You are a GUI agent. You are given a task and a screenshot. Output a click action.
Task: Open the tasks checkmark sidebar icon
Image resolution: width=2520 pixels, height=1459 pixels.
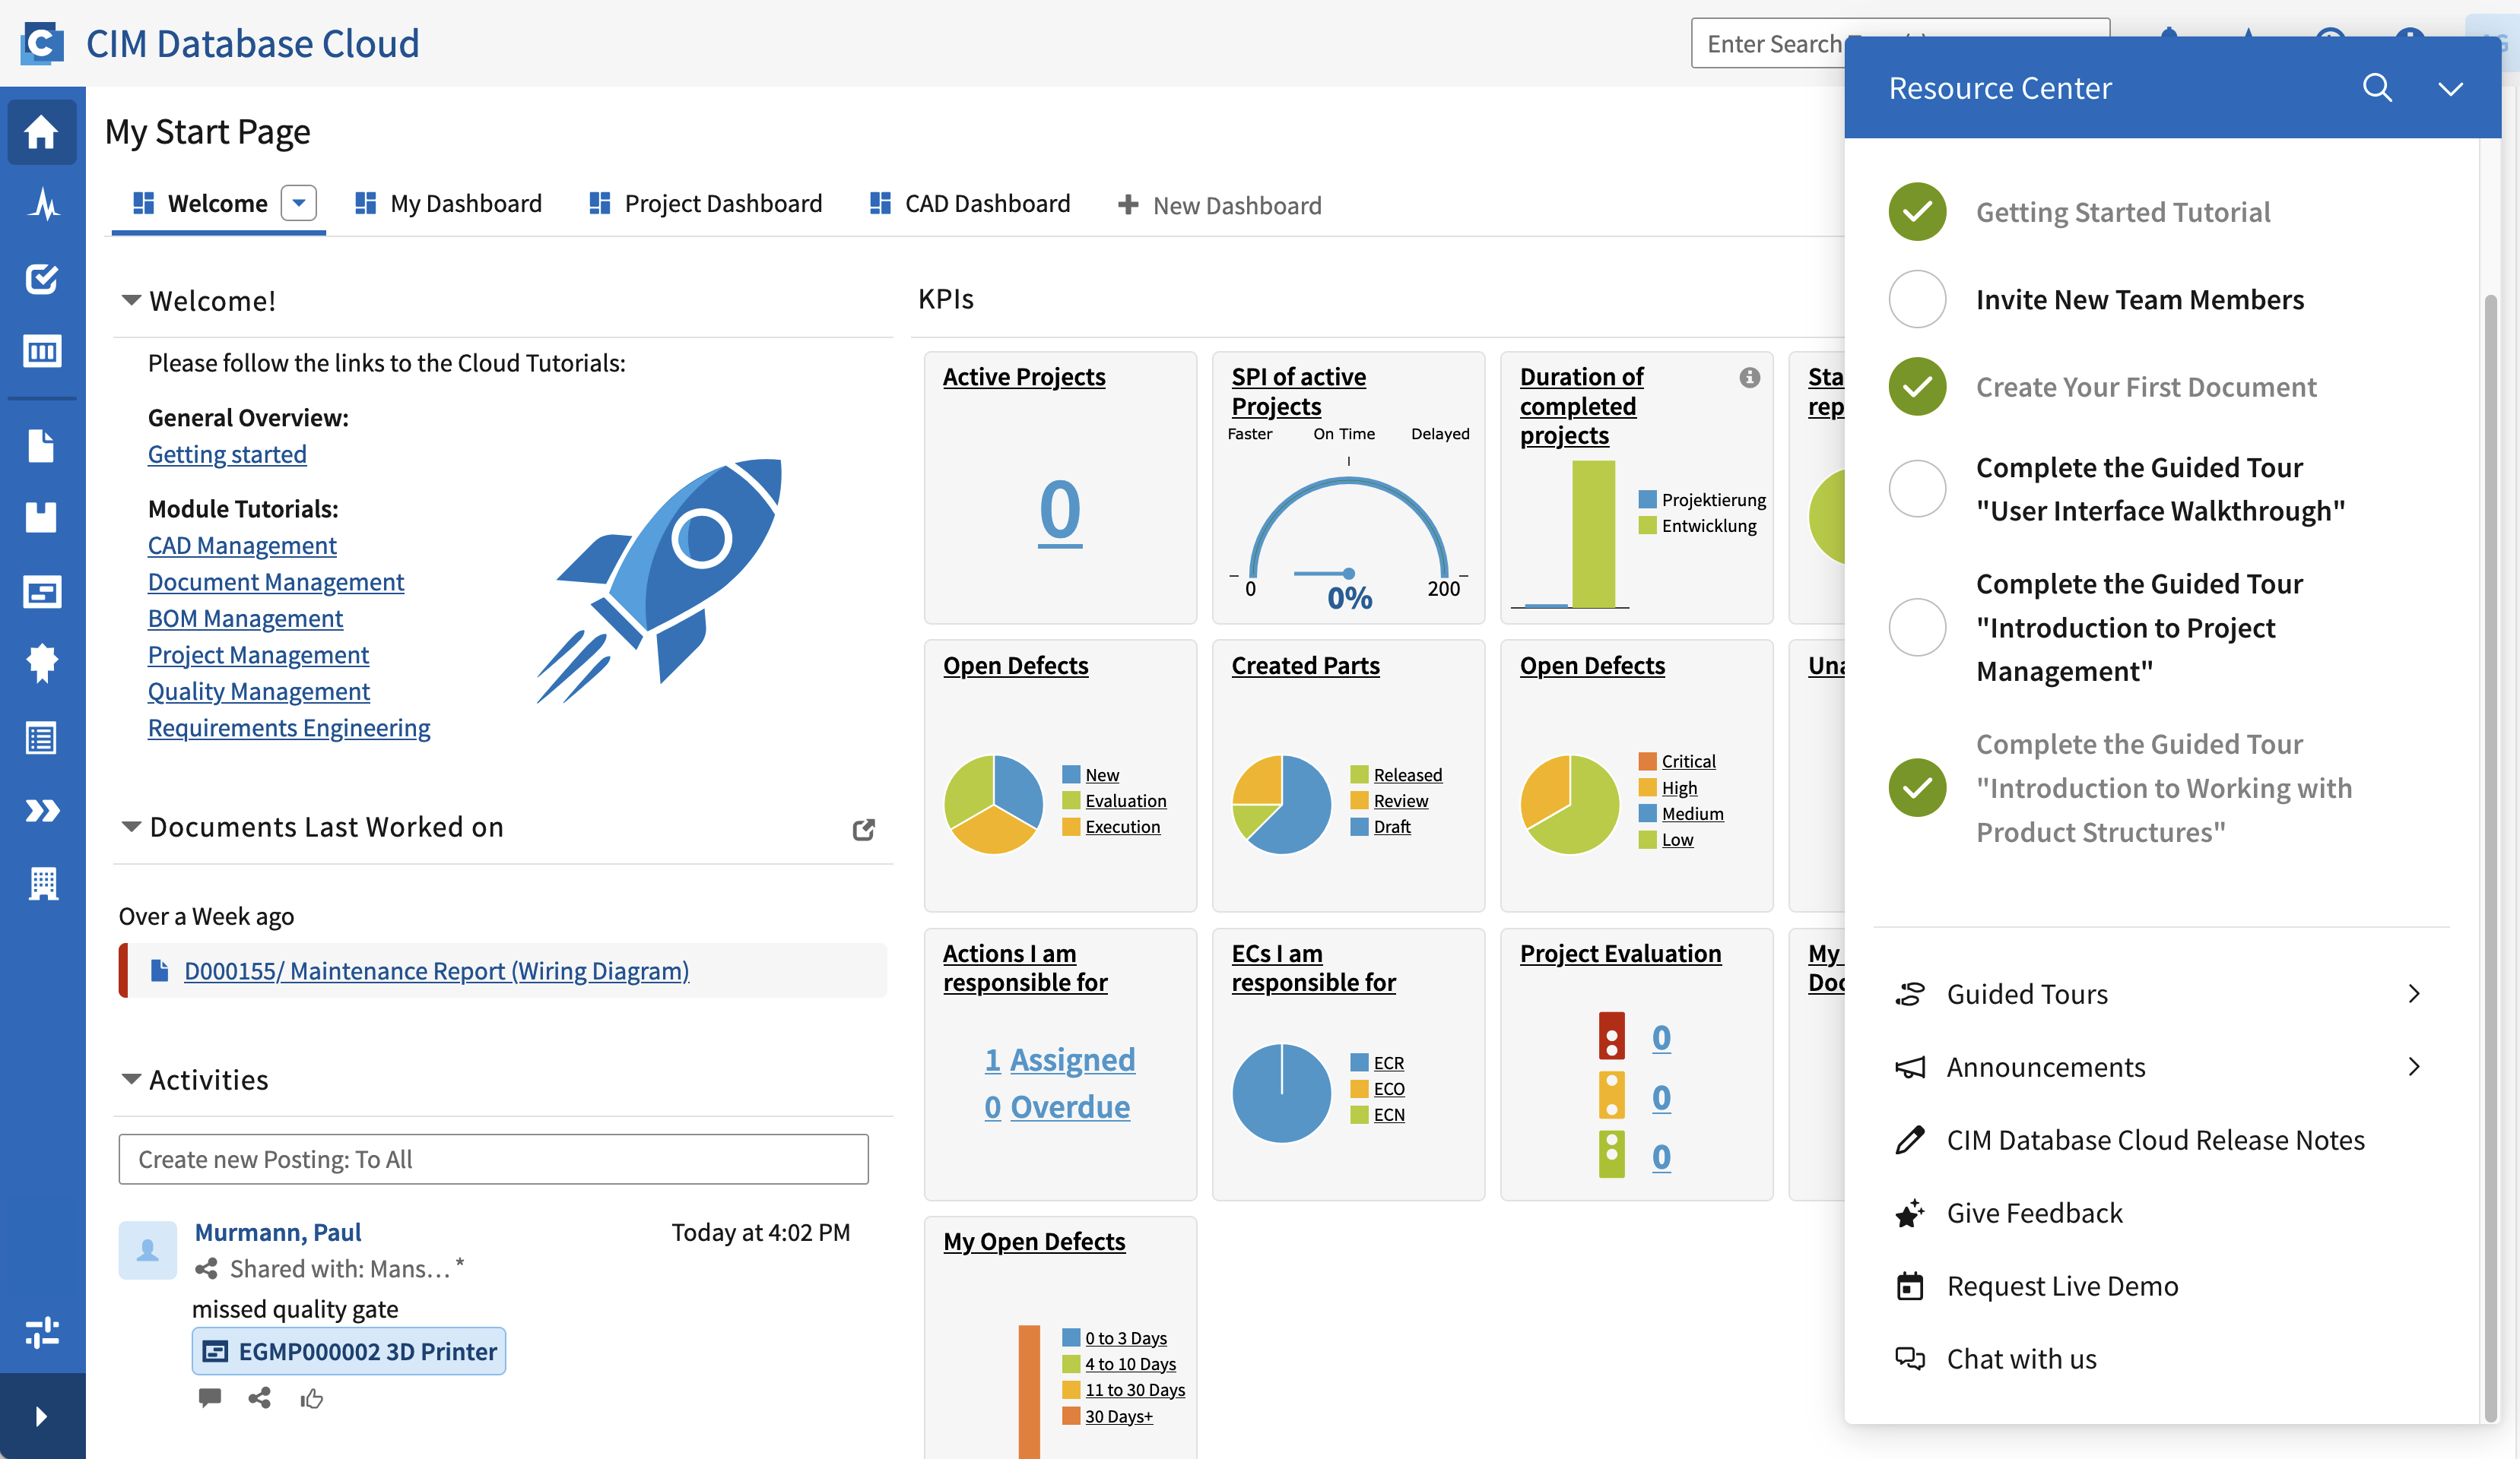[41, 278]
